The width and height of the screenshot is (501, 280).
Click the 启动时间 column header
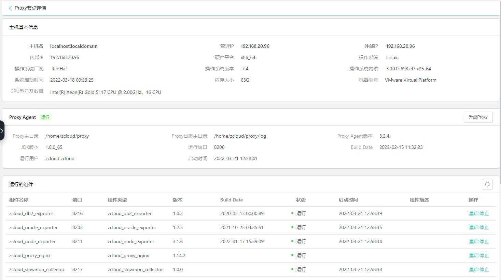tap(348, 200)
